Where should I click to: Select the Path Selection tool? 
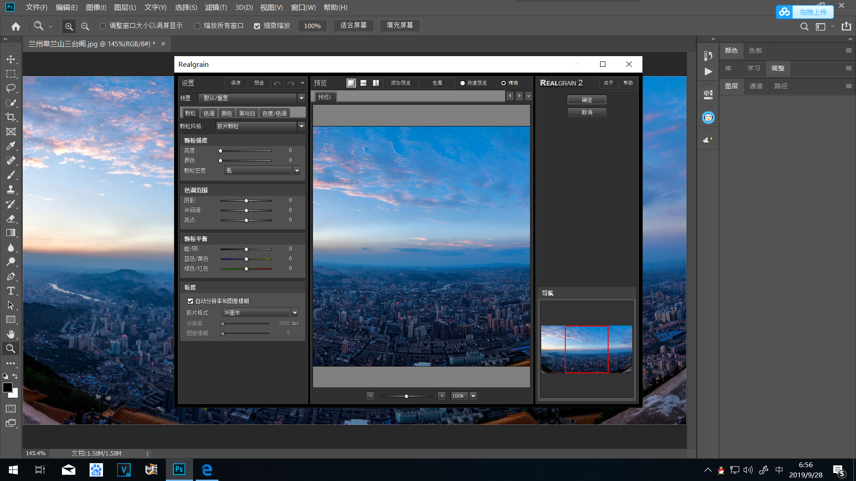point(11,306)
